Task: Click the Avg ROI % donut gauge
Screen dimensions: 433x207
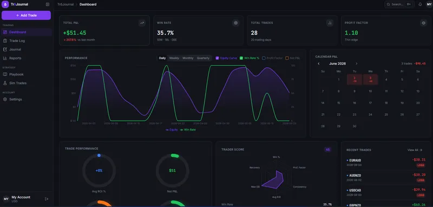Action: [x=99, y=171]
